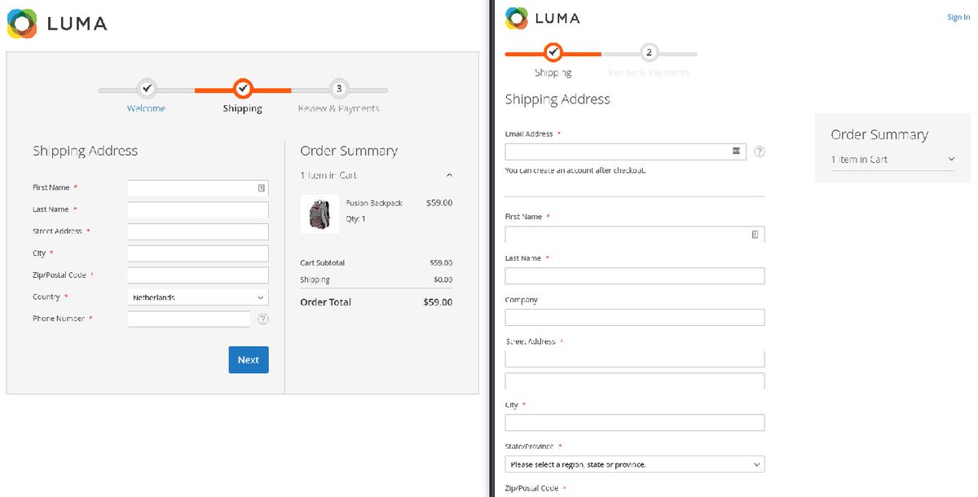Open the Country dropdown showing Netherlands
This screenshot has height=497, width=978.
pyautogui.click(x=196, y=297)
